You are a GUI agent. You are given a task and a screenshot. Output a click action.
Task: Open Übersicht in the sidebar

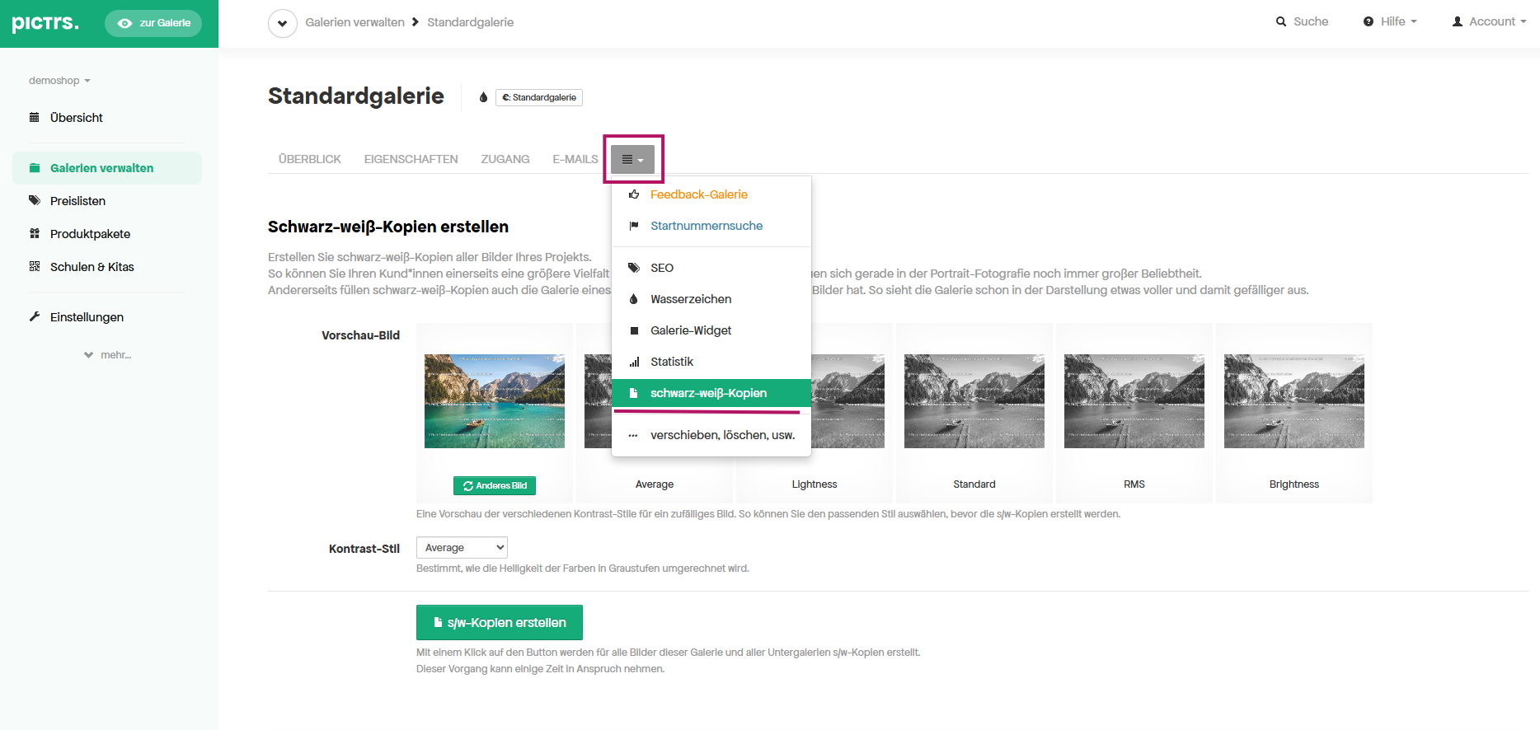[x=76, y=118]
